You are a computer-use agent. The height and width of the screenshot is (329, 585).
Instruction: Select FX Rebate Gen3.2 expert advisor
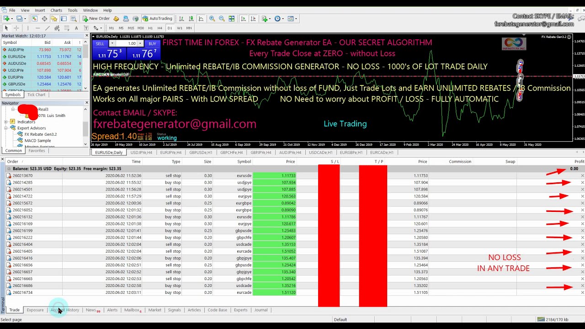tap(40, 134)
